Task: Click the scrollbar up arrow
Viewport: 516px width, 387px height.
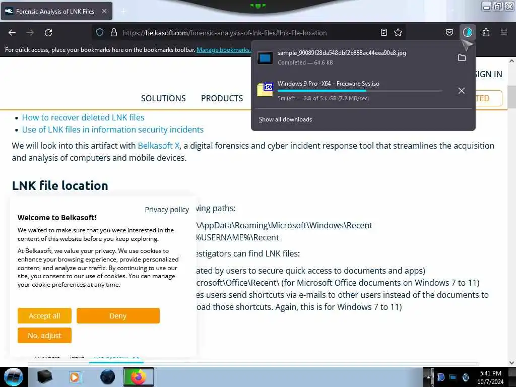Action: click(512, 61)
